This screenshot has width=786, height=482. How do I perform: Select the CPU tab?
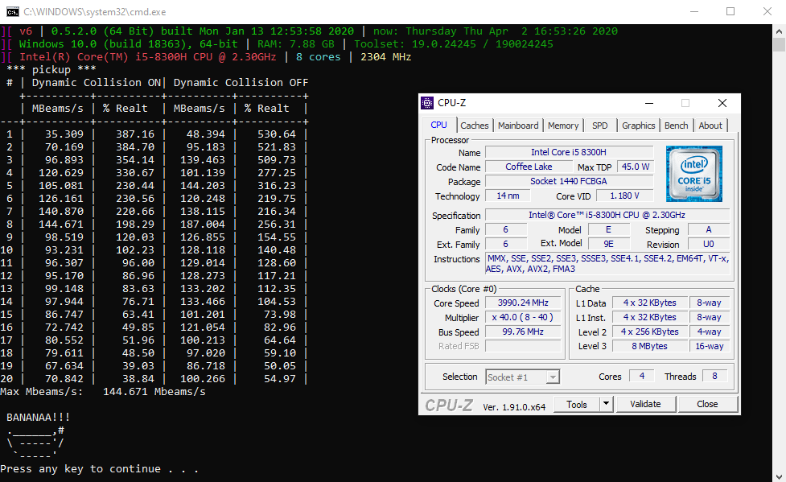(x=438, y=125)
